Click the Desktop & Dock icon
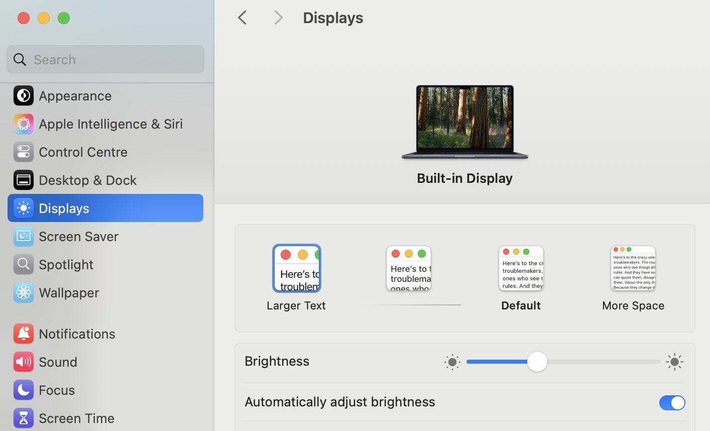 24,180
